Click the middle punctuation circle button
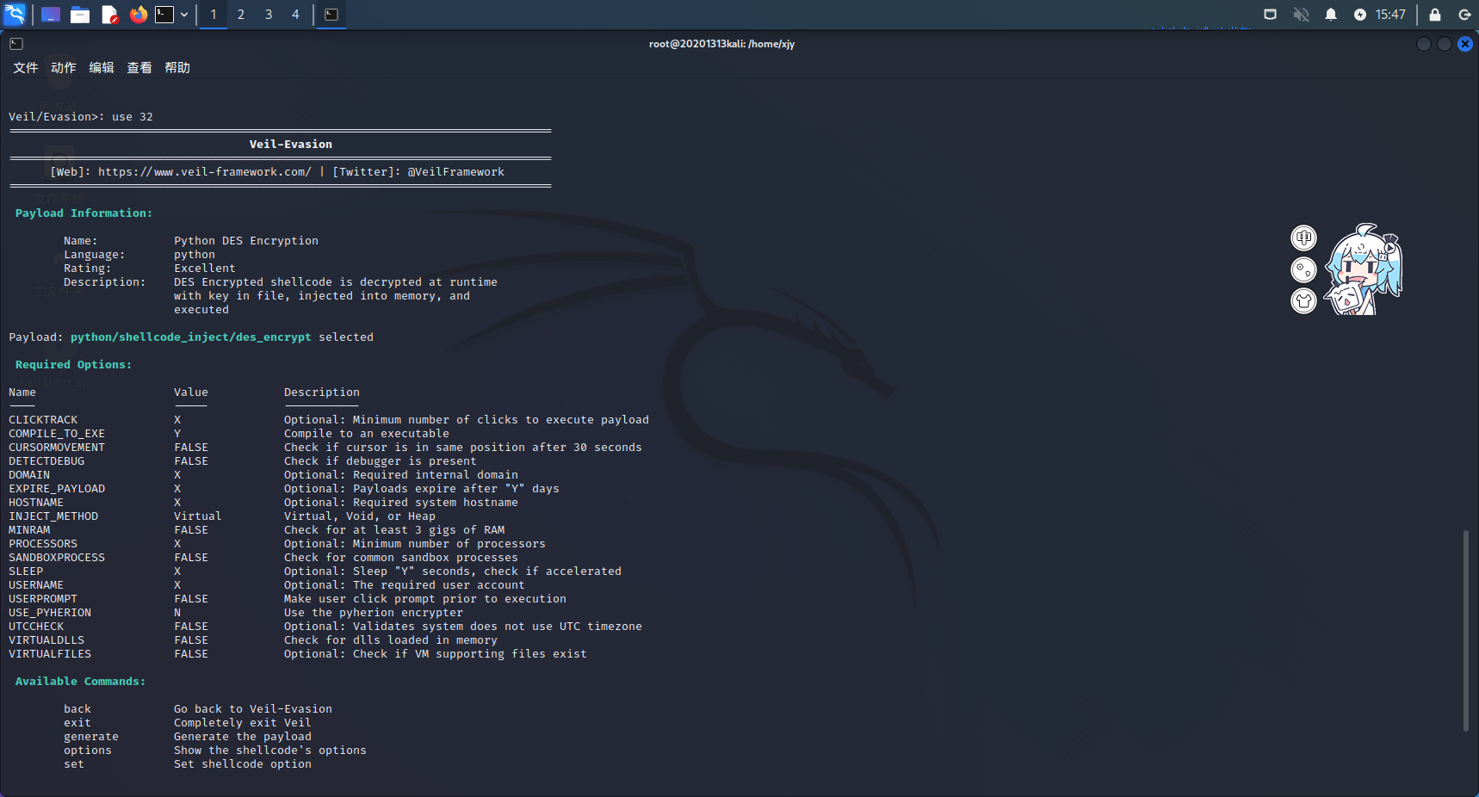 1304,270
